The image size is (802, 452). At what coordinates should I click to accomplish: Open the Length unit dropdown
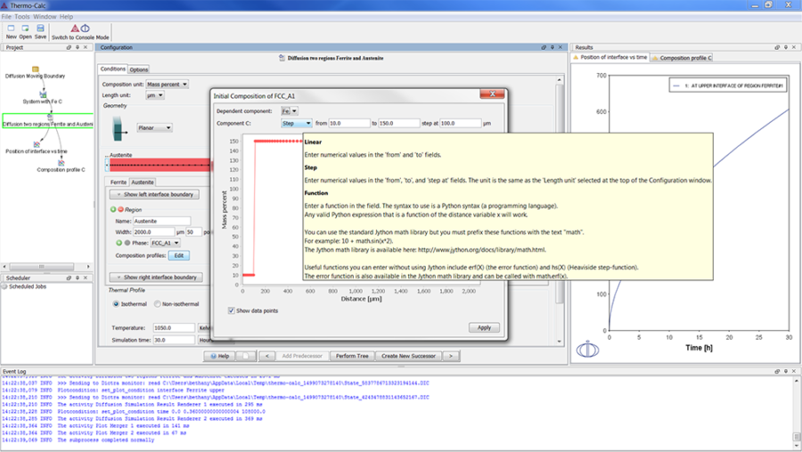click(x=155, y=95)
